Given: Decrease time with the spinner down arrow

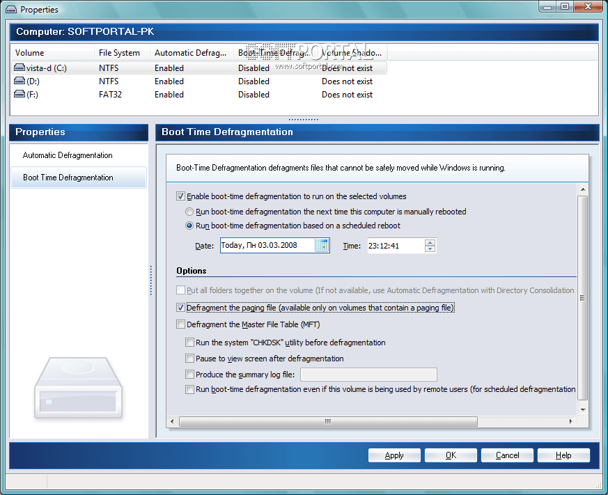Looking at the screenshot, I should coord(430,249).
